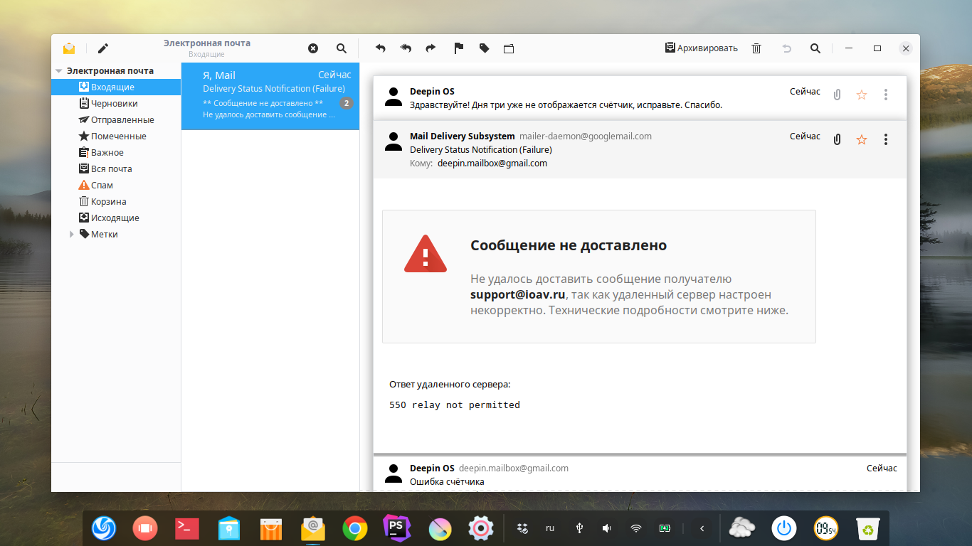Open the Черновики folder
This screenshot has width=972, height=546.
(x=114, y=104)
